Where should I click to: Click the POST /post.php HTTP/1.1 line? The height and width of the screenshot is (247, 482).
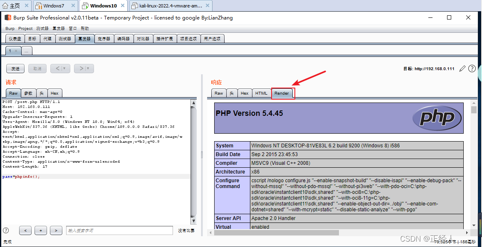(x=31, y=102)
